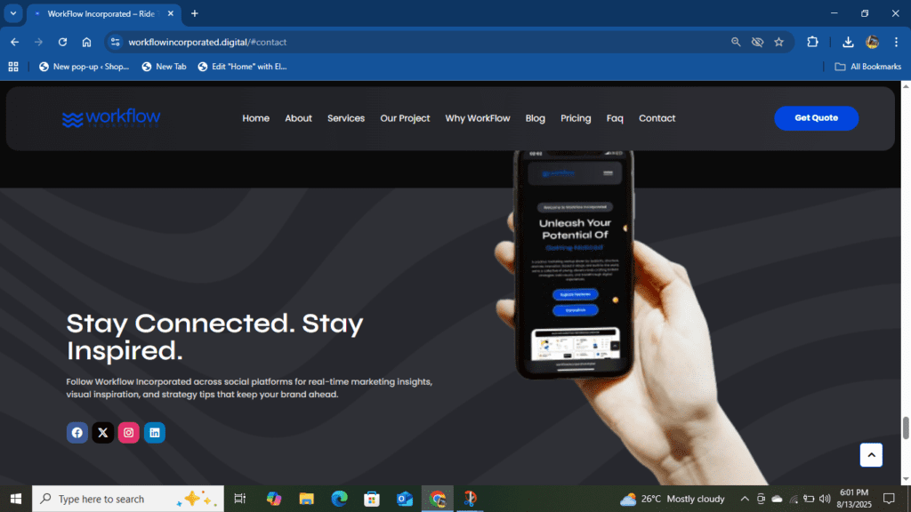This screenshot has width=911, height=512.
Task: Click the scroll-to-top arrow button
Action: pos(871,454)
